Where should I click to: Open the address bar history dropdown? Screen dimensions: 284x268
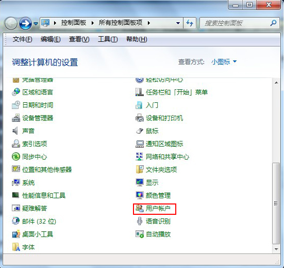178,23
